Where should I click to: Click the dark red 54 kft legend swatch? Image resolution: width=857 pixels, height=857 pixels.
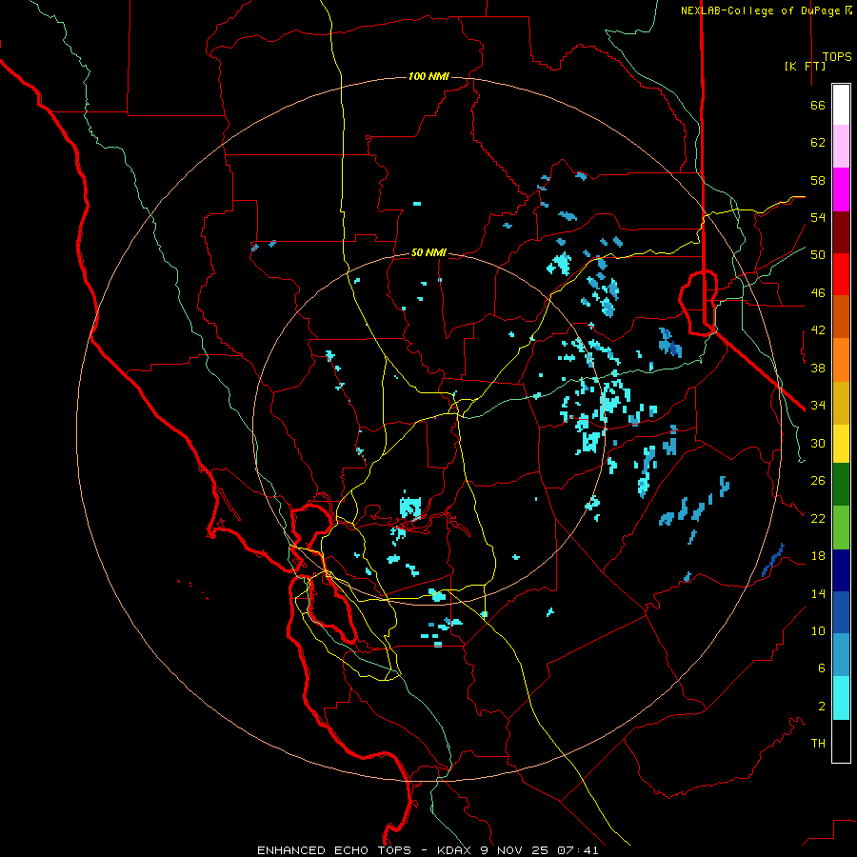[x=841, y=232]
